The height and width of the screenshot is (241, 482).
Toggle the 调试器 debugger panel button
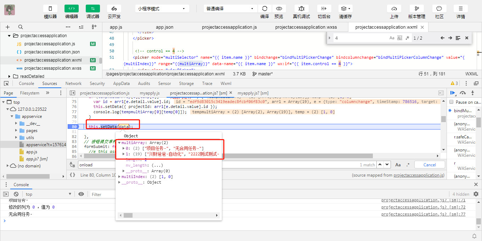coord(93,8)
